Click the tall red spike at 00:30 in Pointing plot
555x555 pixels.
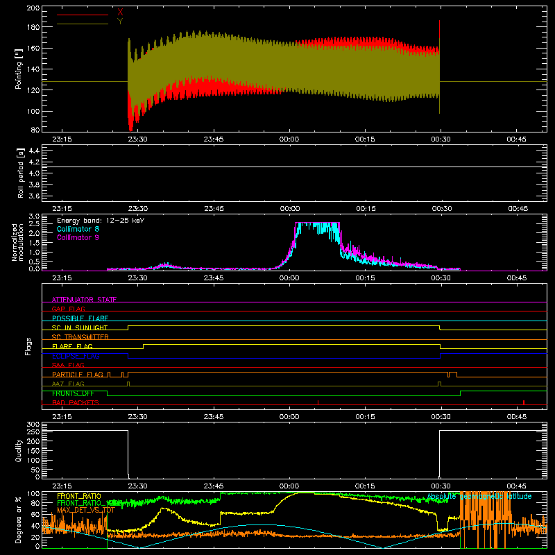click(440, 29)
